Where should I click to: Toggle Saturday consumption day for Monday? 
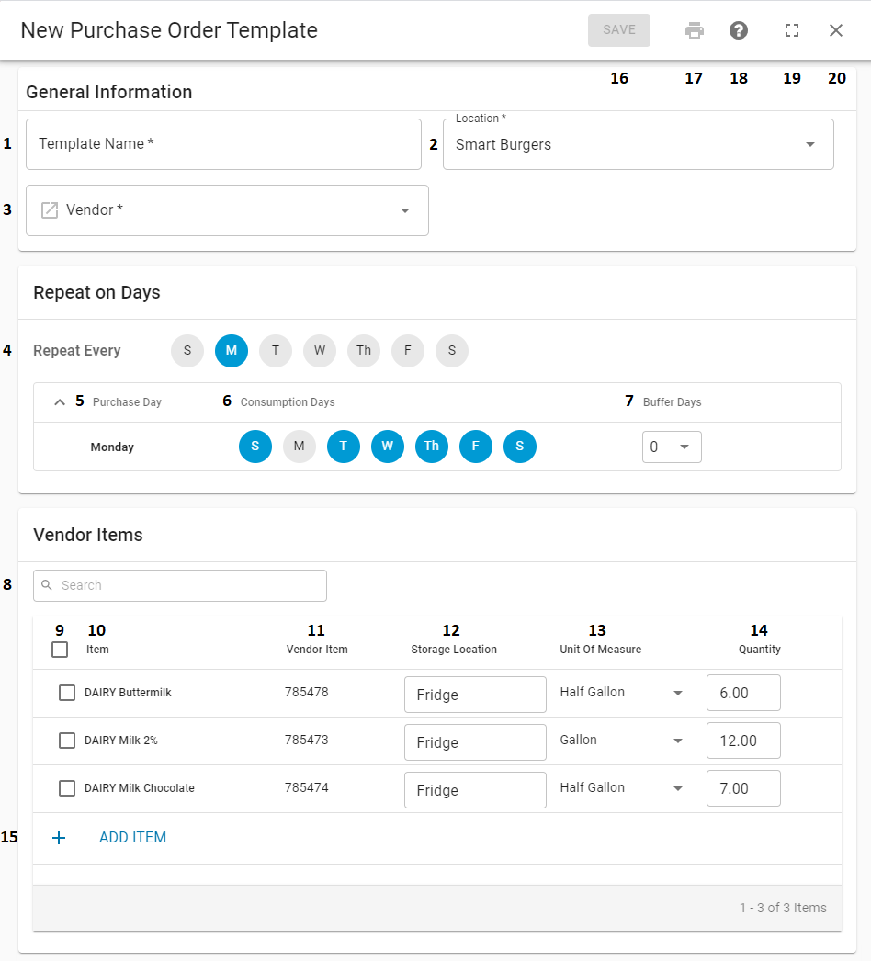pos(520,447)
